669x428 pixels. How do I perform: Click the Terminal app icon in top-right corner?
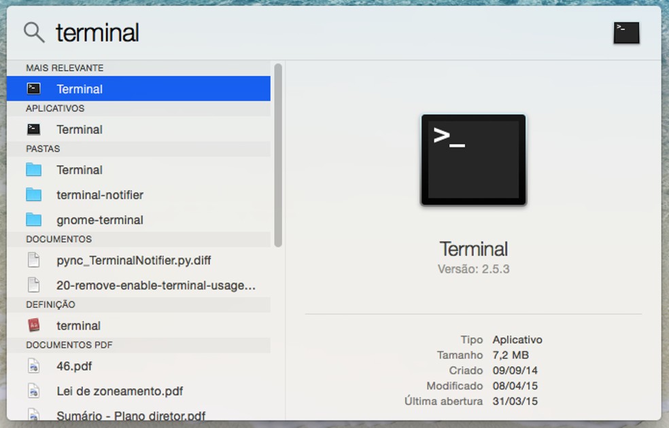(x=625, y=33)
